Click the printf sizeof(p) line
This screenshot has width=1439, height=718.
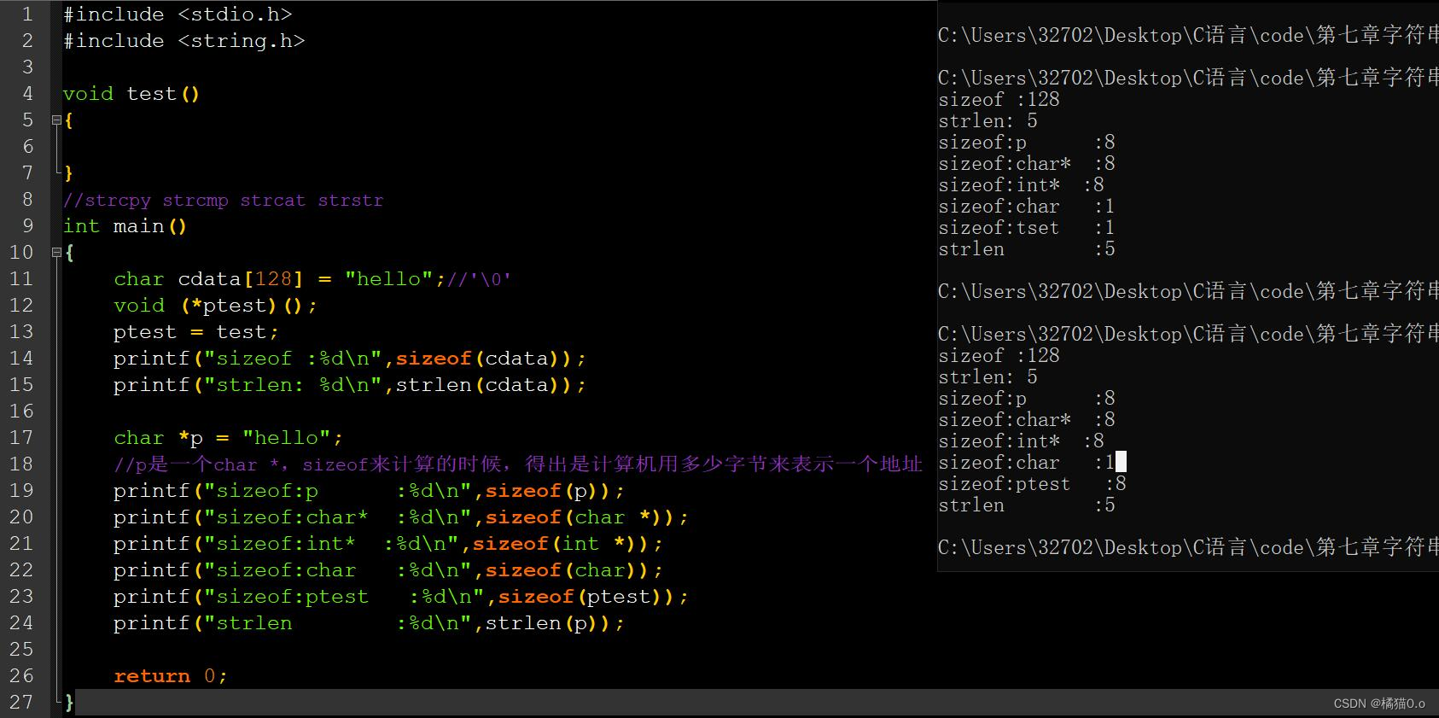(369, 491)
